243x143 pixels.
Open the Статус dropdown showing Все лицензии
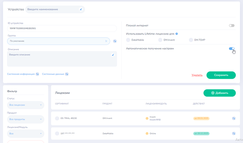pyautogui.click(x=26, y=105)
